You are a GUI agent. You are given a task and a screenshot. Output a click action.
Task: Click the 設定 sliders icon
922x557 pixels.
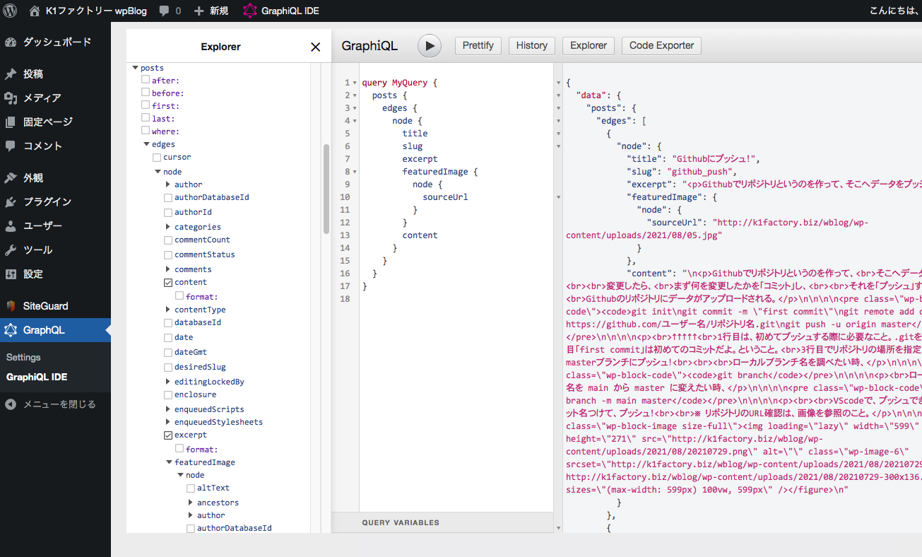click(x=11, y=274)
